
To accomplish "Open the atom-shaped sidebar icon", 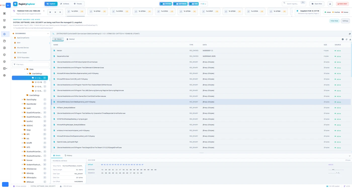I will (x=4, y=75).
